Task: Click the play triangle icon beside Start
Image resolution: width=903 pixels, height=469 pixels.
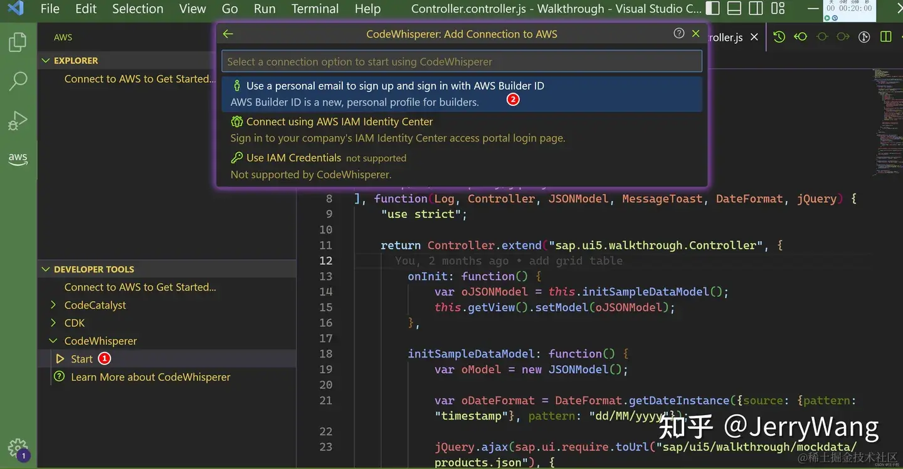Action: tap(60, 359)
